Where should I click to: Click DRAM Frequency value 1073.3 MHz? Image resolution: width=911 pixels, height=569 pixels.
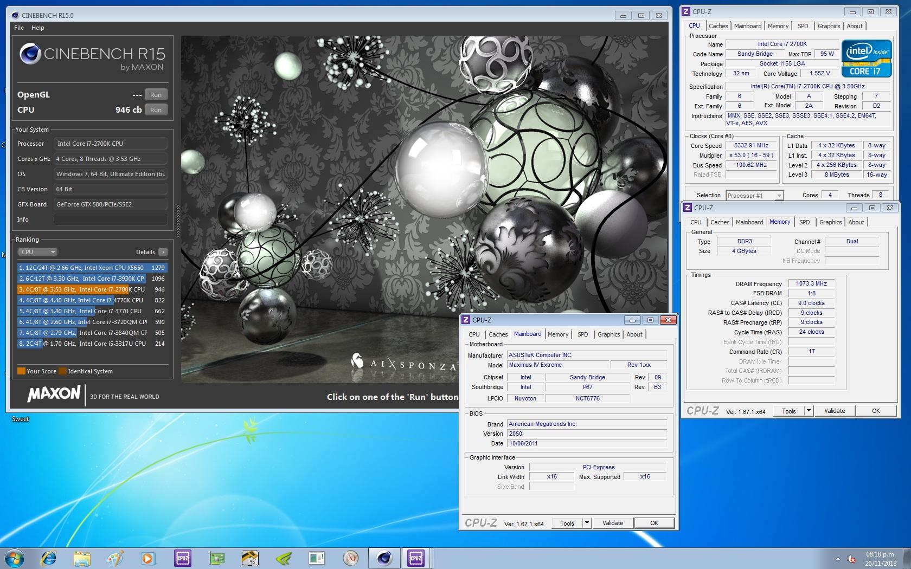[x=811, y=283]
